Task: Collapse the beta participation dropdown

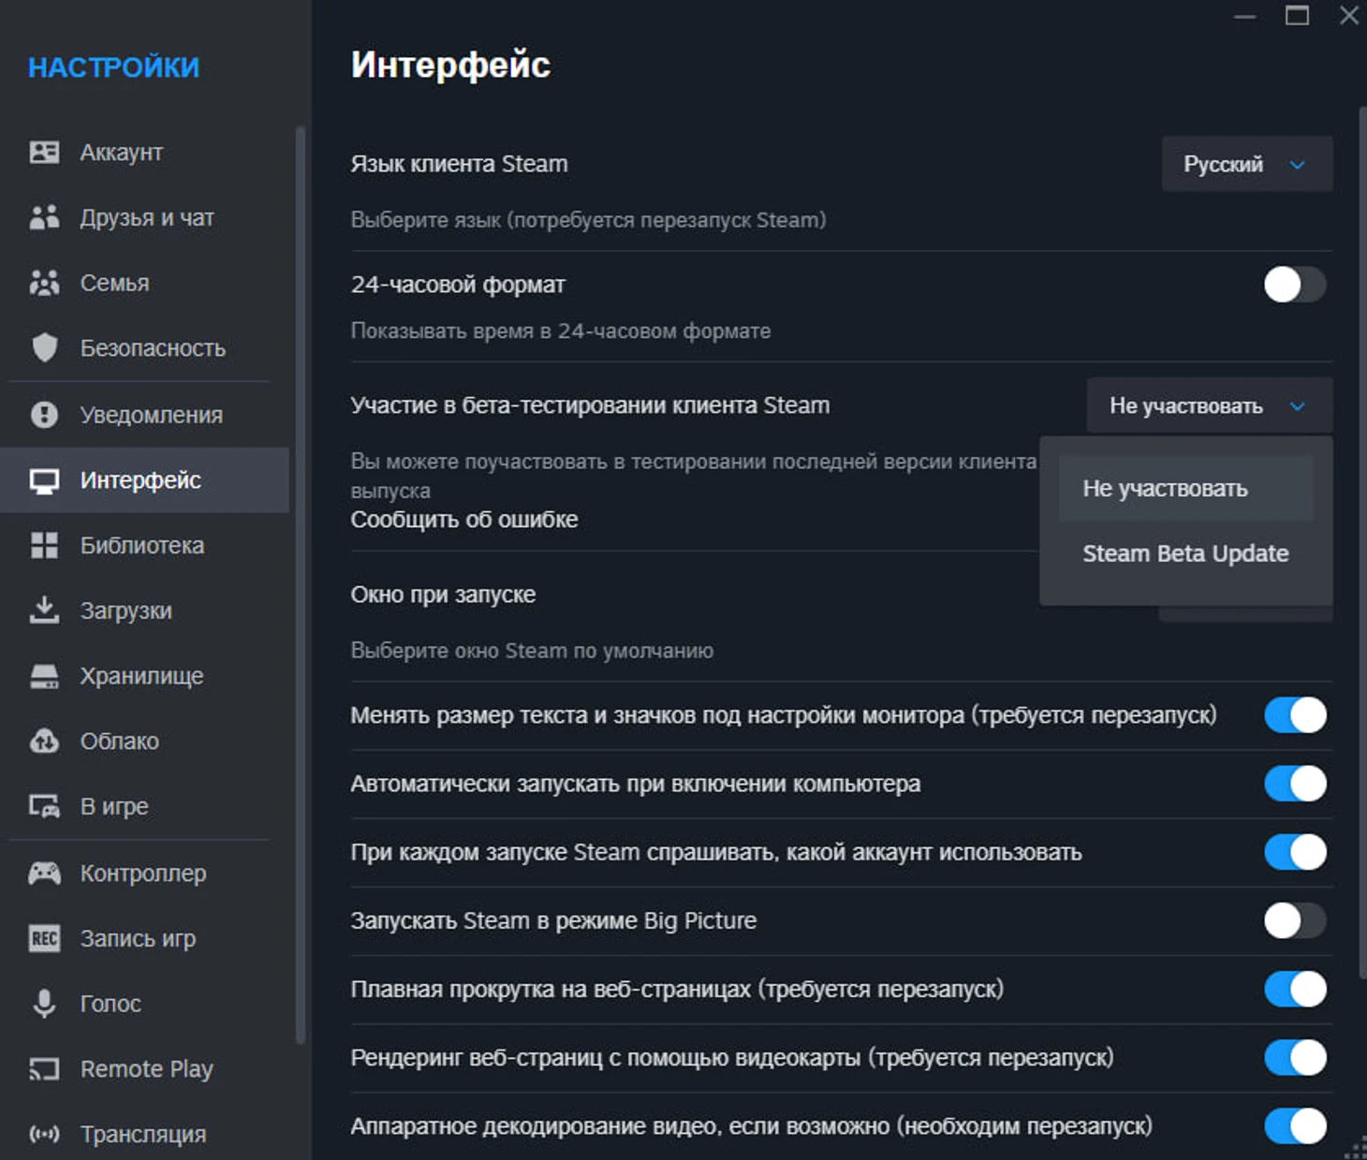Action: click(x=1209, y=405)
